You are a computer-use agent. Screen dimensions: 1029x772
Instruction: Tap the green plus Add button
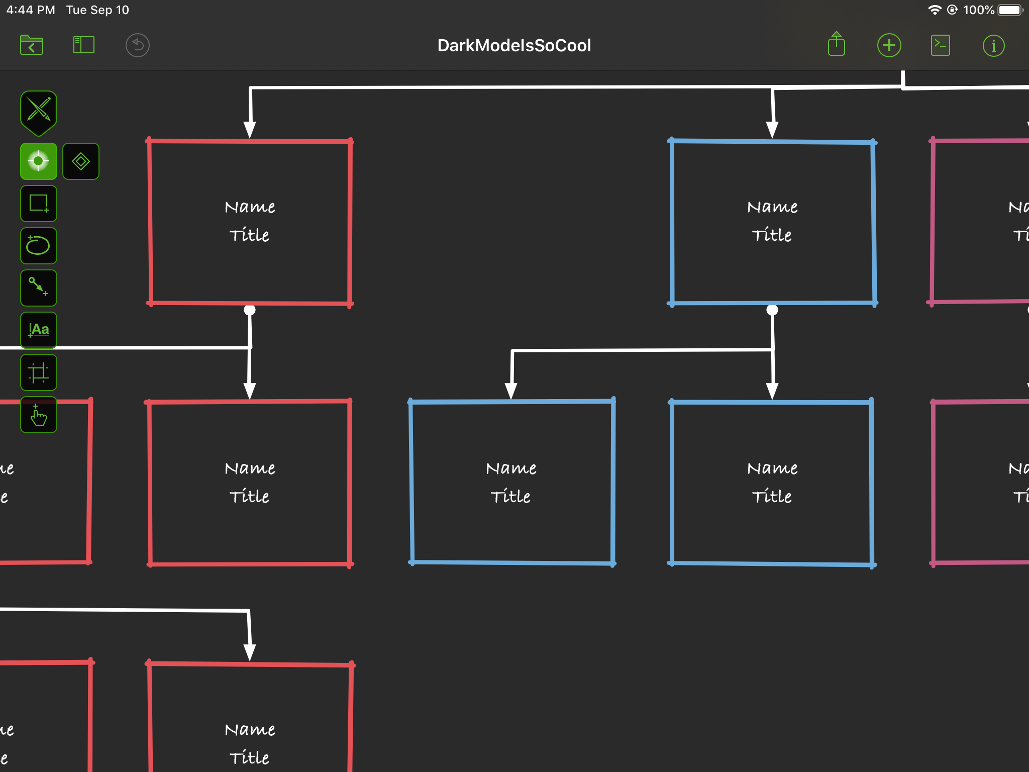pos(889,45)
